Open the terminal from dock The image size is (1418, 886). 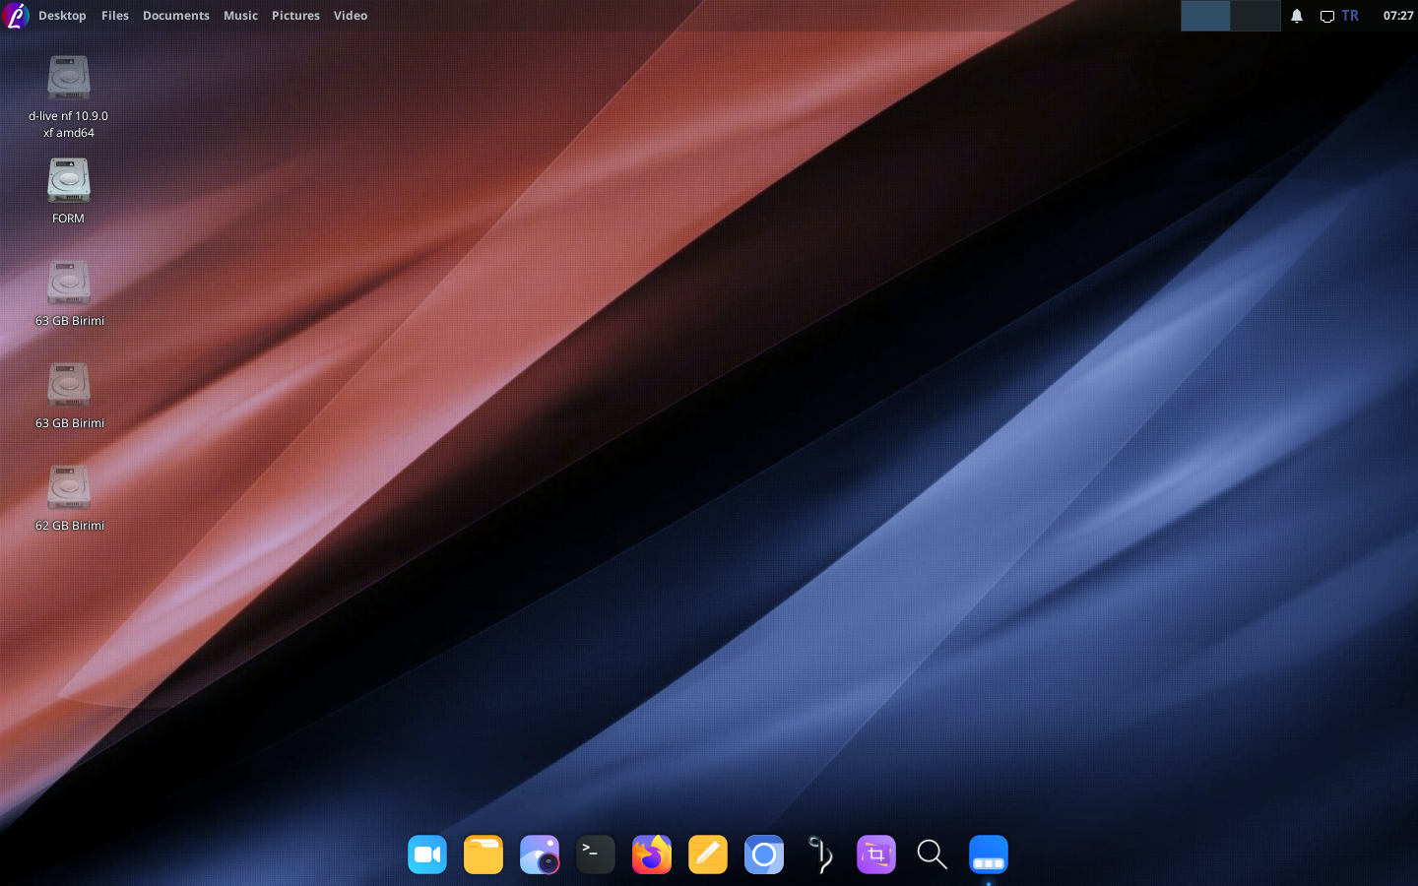(596, 854)
